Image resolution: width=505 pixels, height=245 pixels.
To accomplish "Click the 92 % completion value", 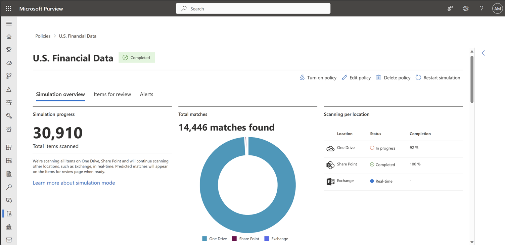I will 414,148.
